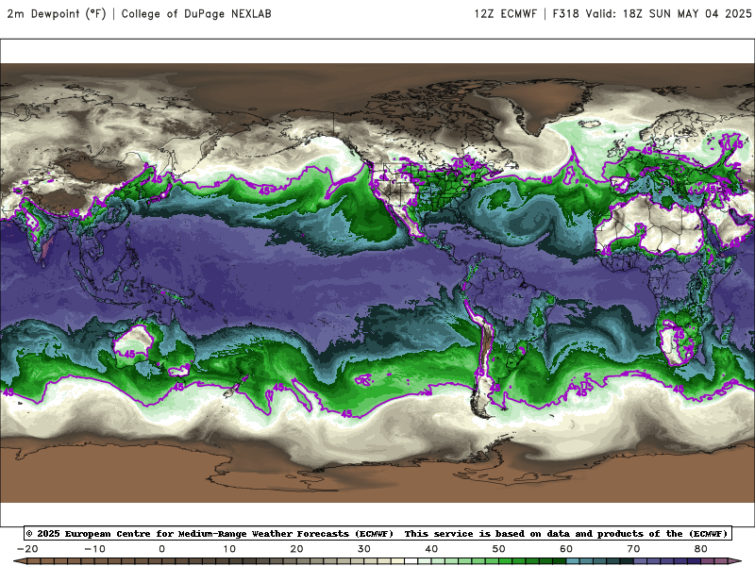Click the ECMWF copyright notice banner
The height and width of the screenshot is (566, 755).
[x=377, y=533]
